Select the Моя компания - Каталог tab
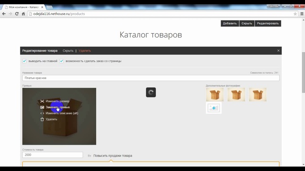 point(24,7)
